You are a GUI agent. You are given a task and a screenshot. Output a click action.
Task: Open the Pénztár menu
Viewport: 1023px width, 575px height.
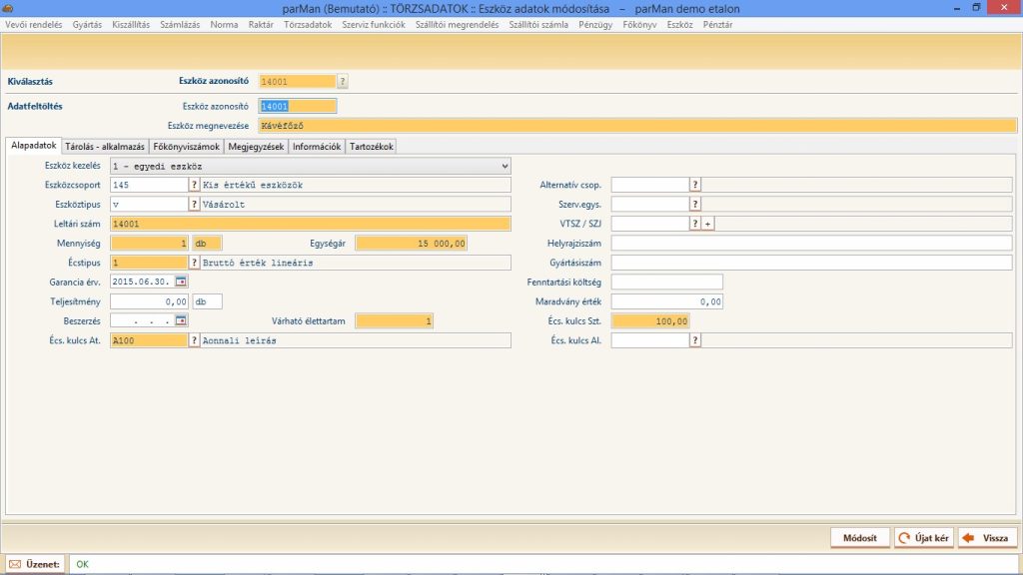pyautogui.click(x=717, y=25)
